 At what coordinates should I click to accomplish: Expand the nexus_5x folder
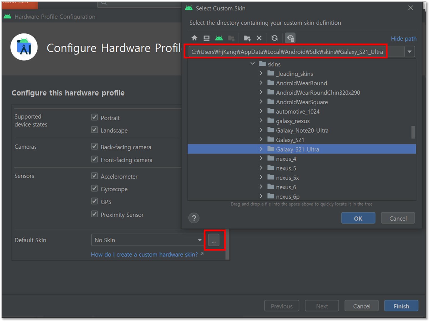pos(261,177)
